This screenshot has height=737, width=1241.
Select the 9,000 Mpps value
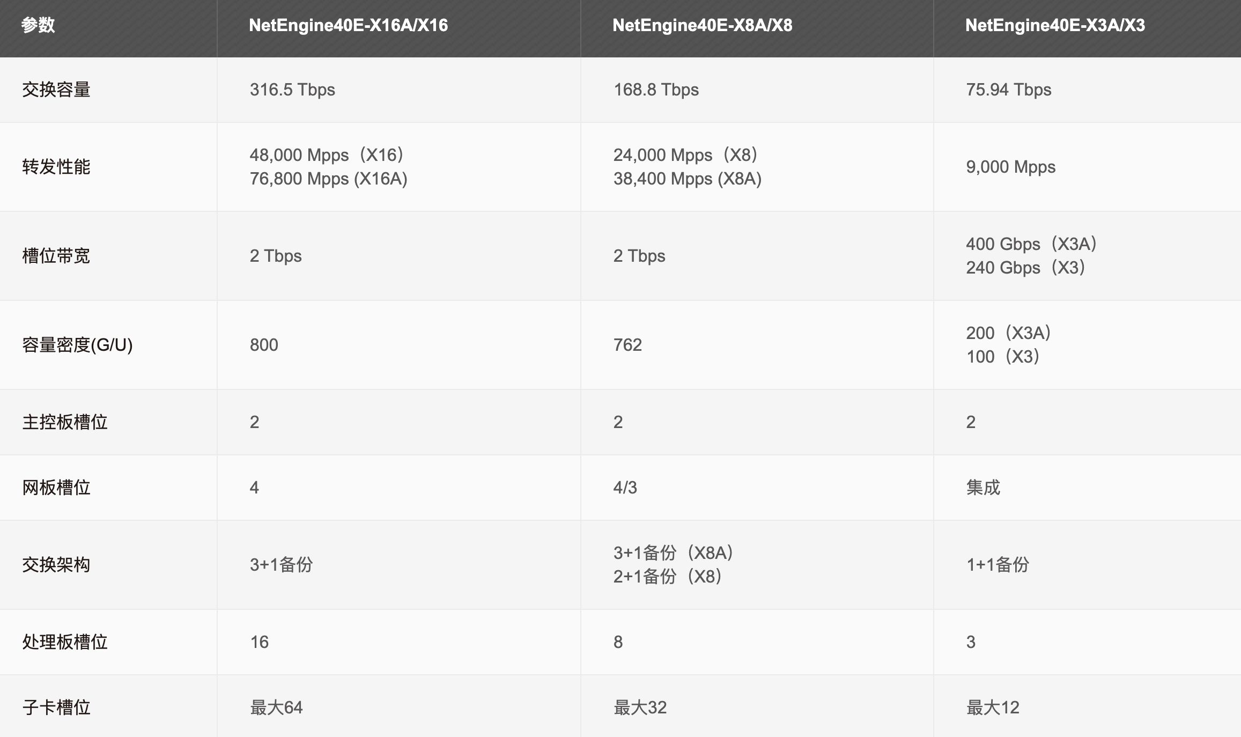point(1010,167)
